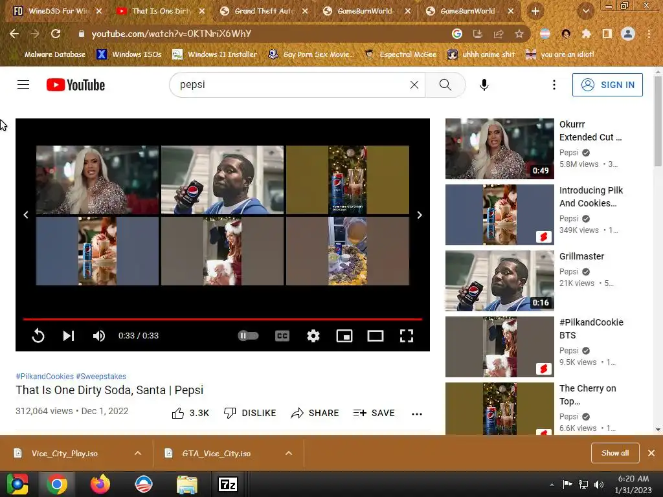Switch to theater mode
The image size is (663, 497).
pos(376,336)
